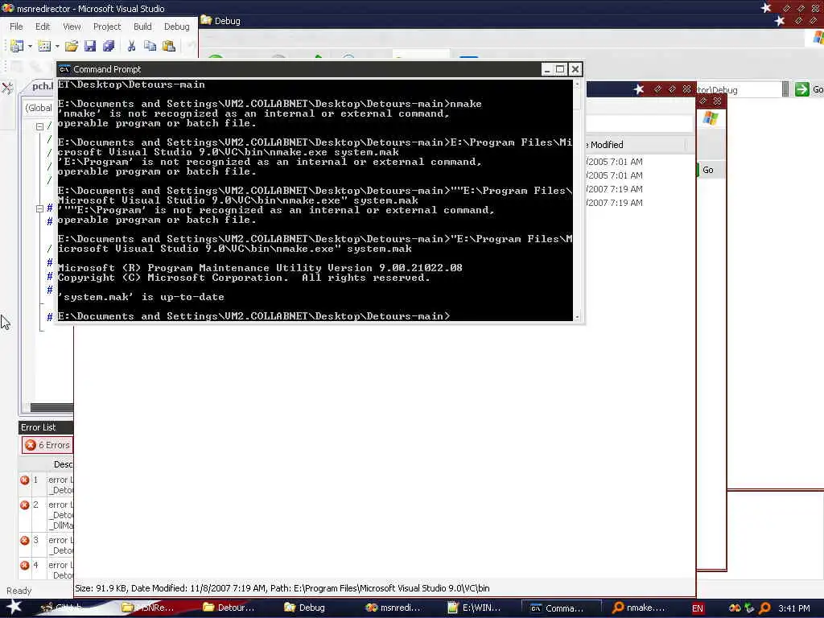Click the Save All toolbar icon
The height and width of the screenshot is (618, 824).
109,46
